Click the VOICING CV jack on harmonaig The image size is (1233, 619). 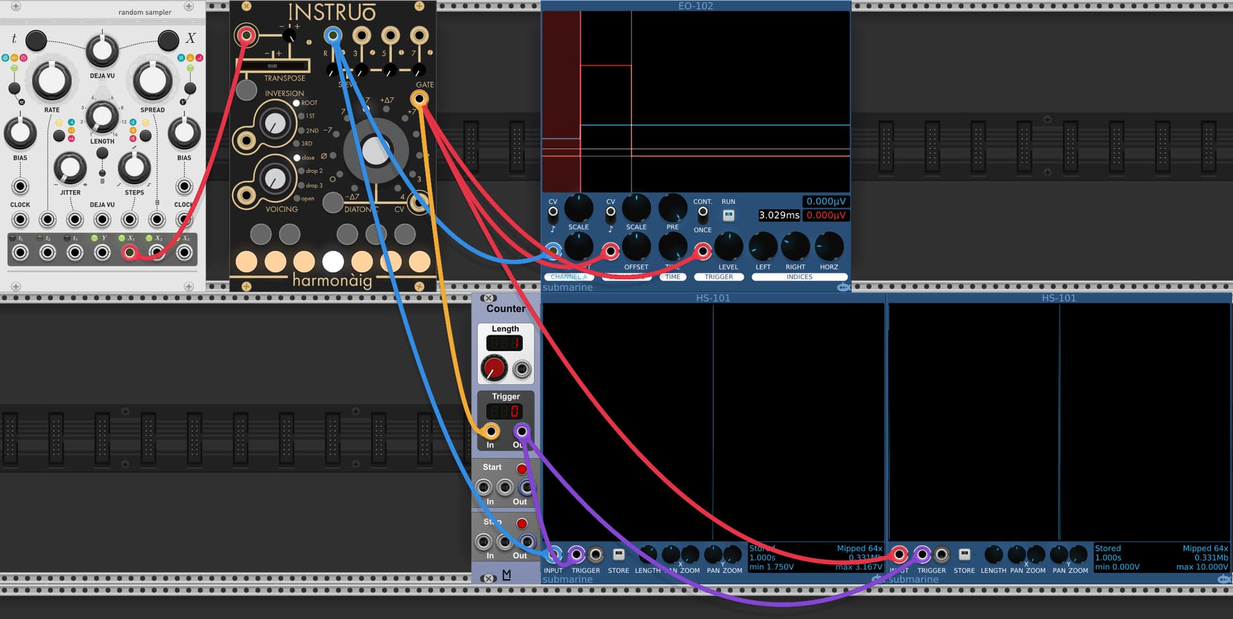point(246,195)
